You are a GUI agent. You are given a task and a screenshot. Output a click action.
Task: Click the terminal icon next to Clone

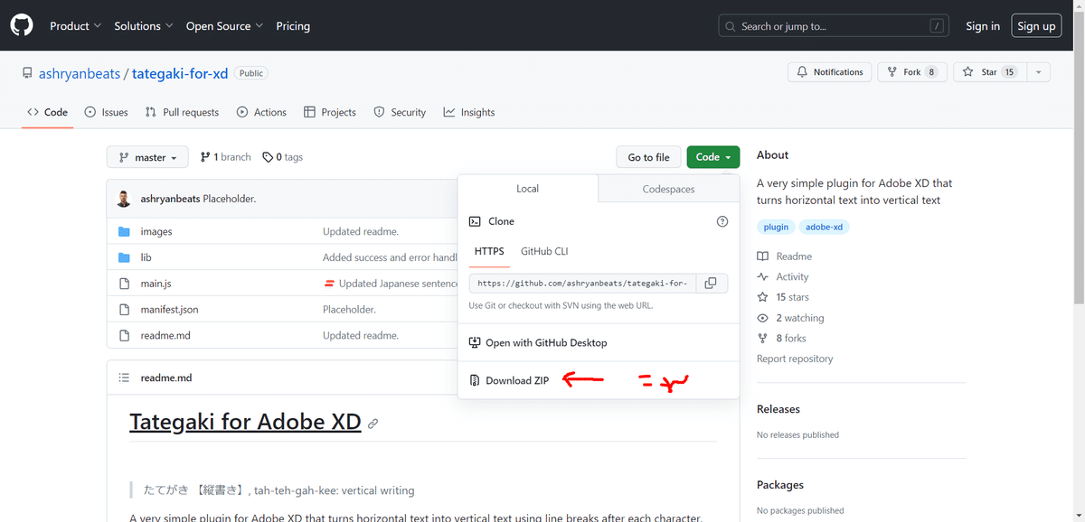click(x=475, y=221)
